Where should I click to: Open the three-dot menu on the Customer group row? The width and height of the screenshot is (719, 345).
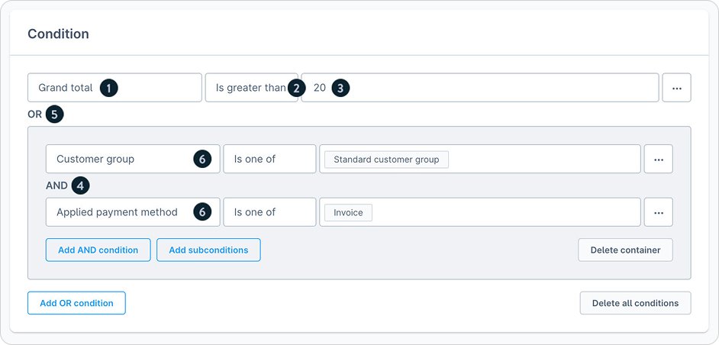click(658, 160)
